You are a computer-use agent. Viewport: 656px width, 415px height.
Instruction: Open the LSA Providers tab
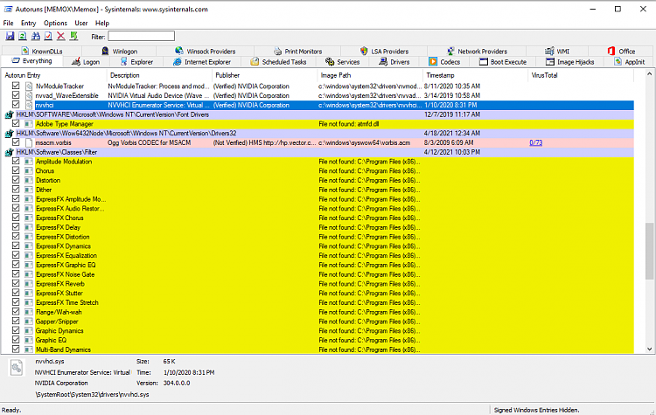(384, 51)
